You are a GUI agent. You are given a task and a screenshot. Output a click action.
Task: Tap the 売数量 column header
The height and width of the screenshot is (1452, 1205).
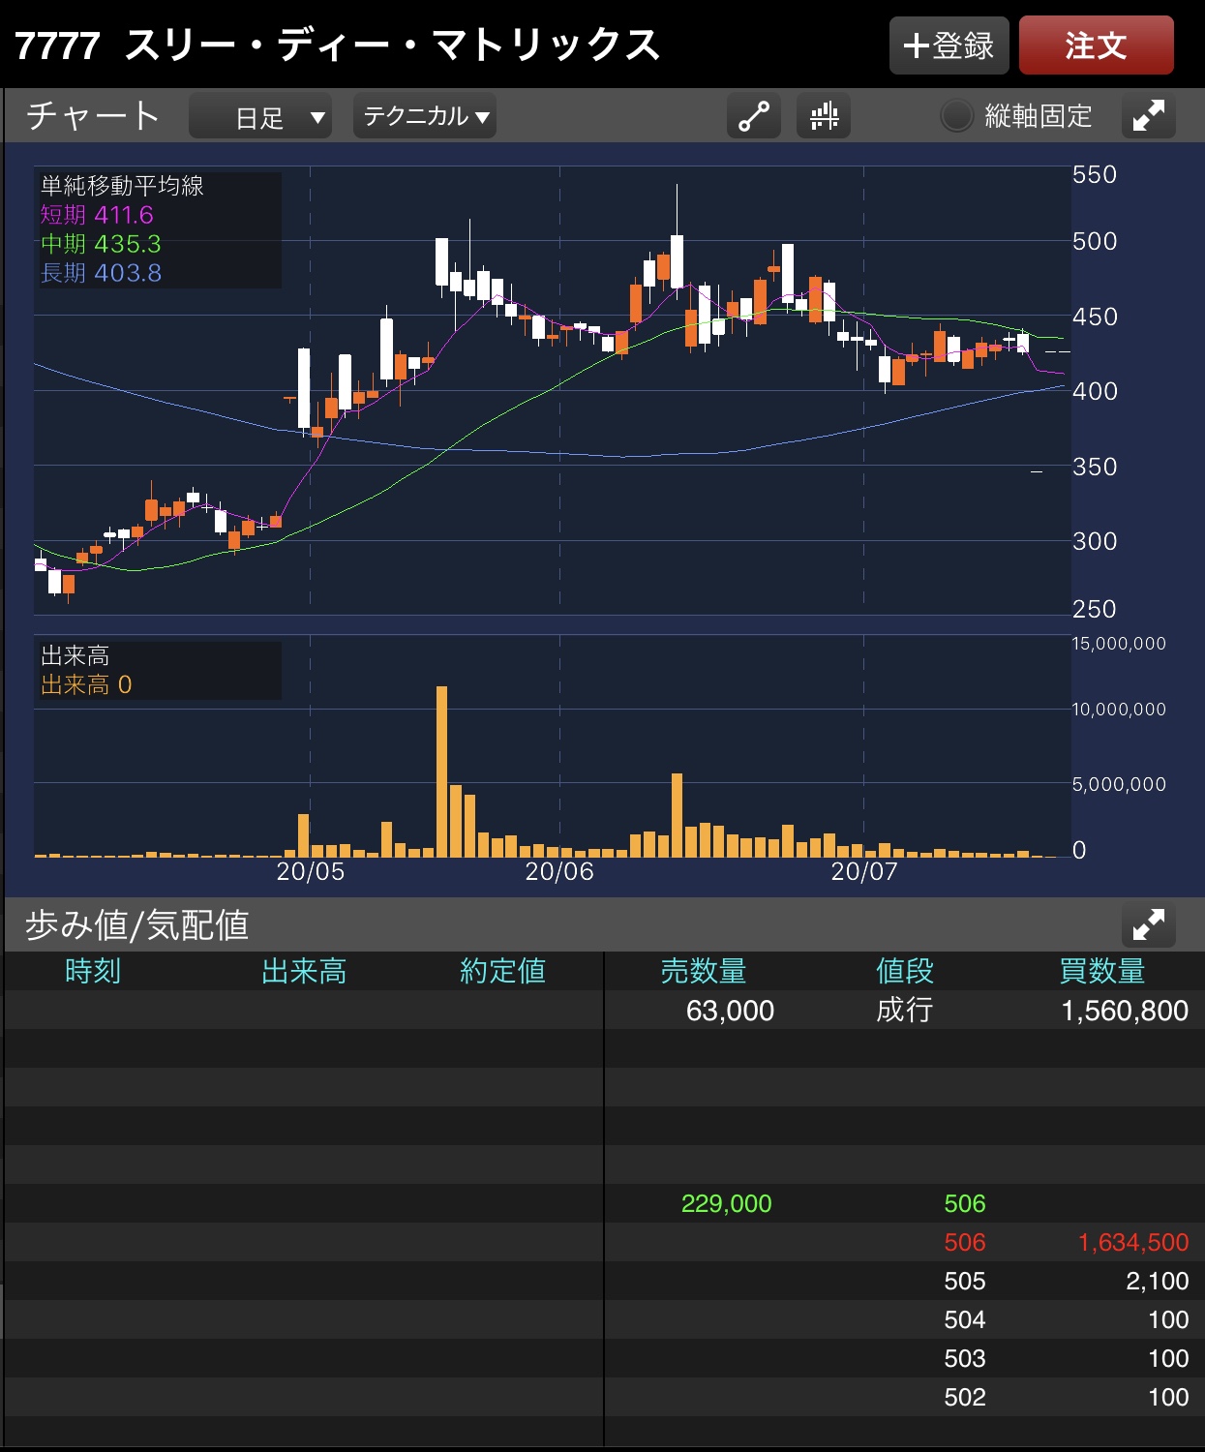(x=704, y=971)
